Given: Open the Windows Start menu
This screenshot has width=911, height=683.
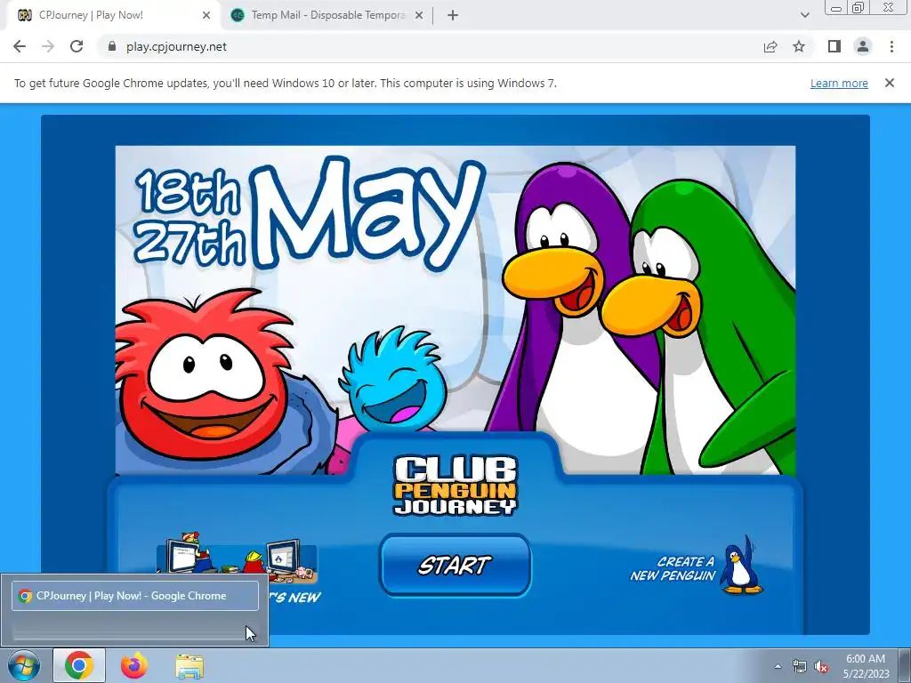Looking at the screenshot, I should 24,665.
